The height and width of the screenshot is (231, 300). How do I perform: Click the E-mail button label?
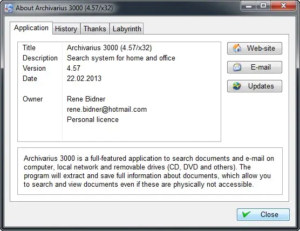coord(261,67)
